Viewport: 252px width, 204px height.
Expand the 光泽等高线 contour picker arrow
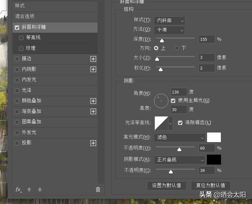tap(170, 123)
